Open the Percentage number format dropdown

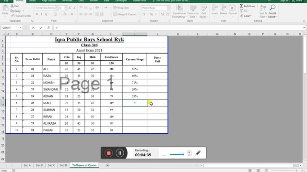tap(168, 8)
